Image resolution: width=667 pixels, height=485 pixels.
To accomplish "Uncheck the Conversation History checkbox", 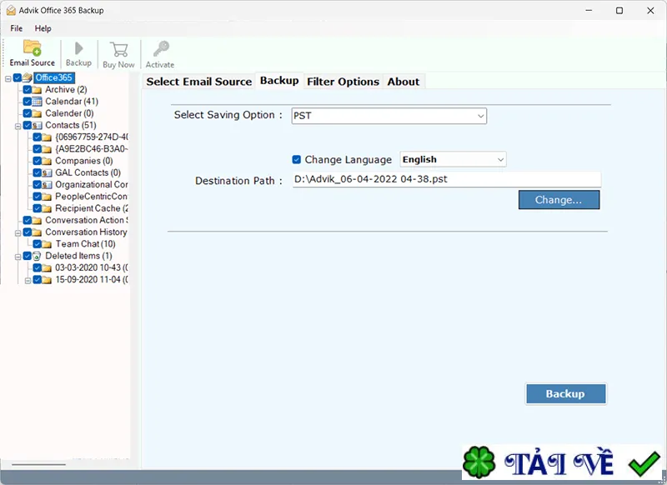I will tap(28, 232).
